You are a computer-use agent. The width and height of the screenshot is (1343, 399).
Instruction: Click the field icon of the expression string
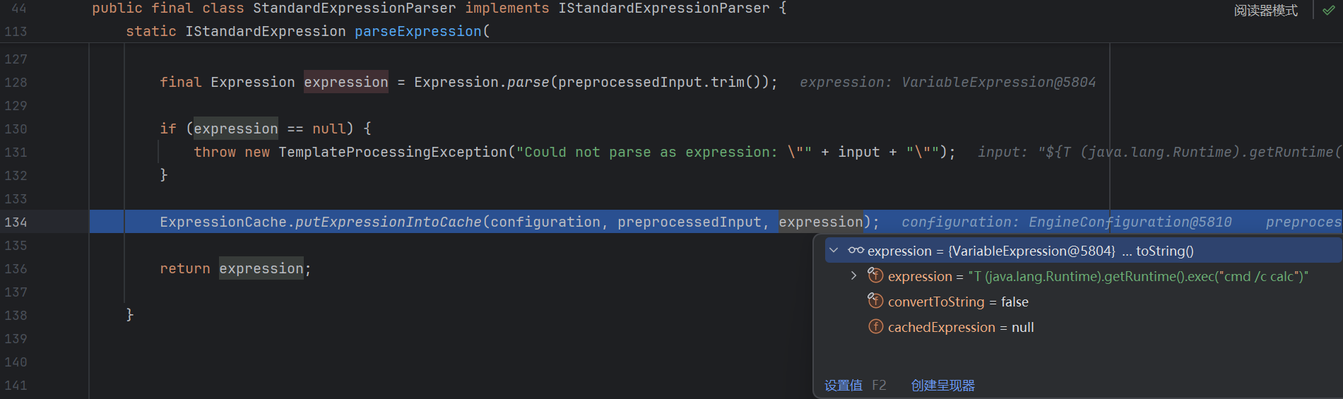875,276
